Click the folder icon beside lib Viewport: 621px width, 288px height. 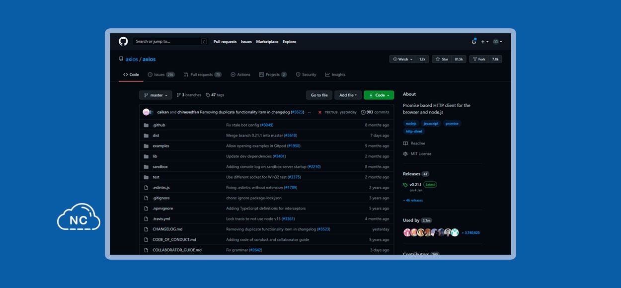(146, 156)
